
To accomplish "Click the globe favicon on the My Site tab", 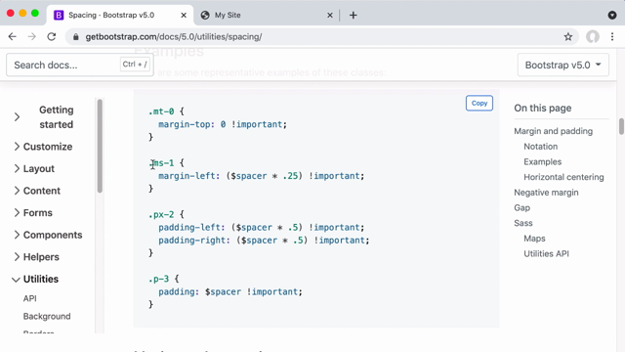I will [x=205, y=16].
